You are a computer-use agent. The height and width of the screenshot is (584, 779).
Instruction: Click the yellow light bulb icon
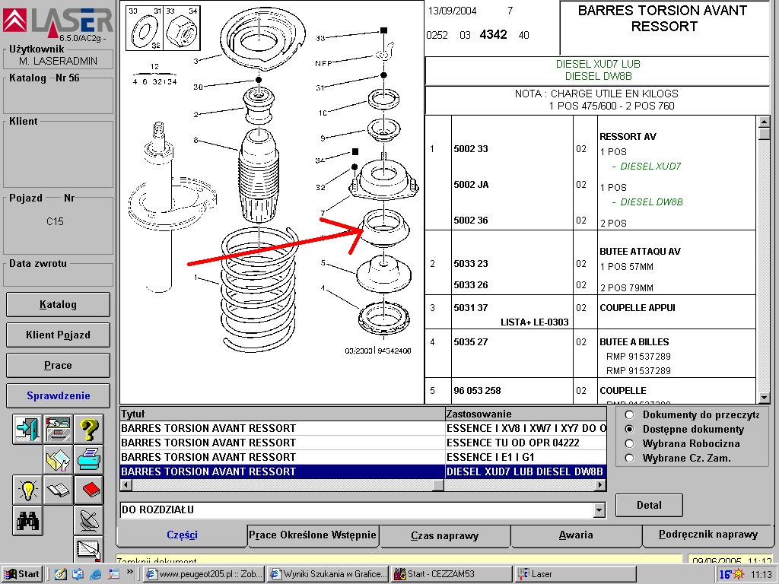coord(27,490)
